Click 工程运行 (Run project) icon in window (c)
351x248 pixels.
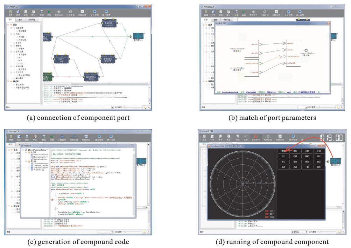click(x=62, y=136)
